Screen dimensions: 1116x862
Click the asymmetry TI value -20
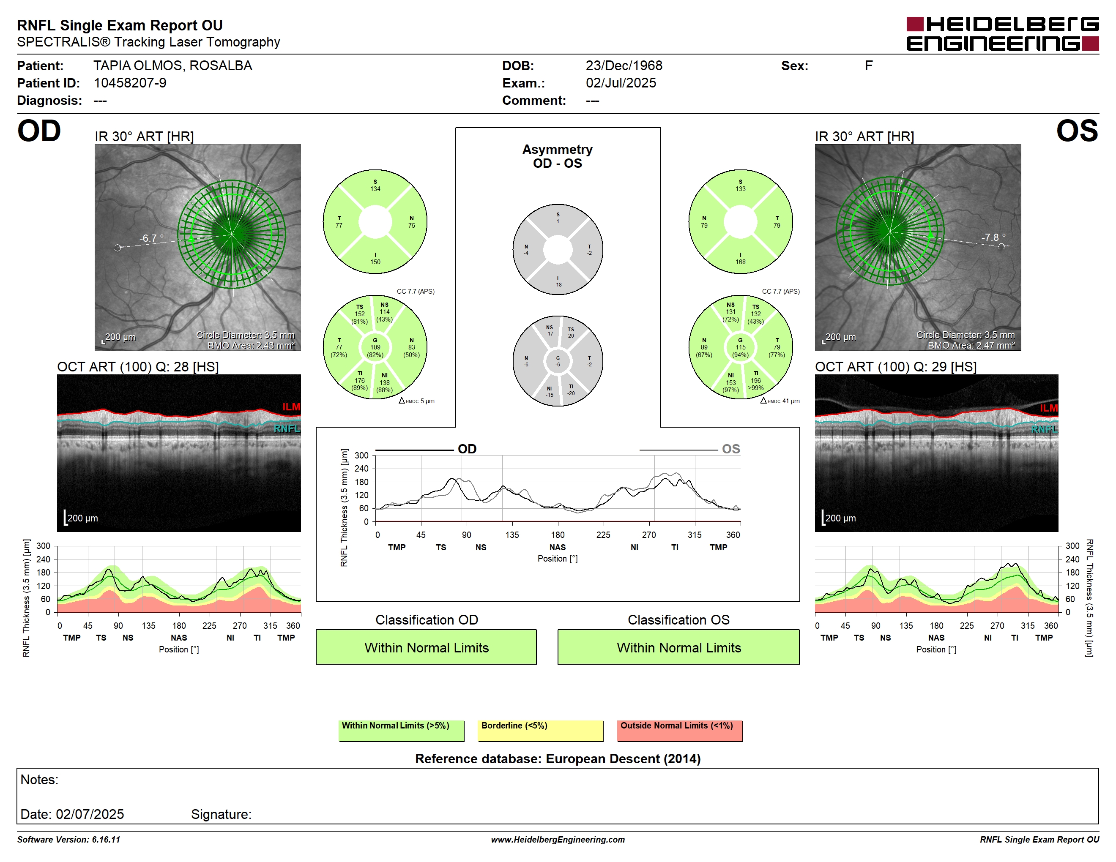pyautogui.click(x=571, y=393)
